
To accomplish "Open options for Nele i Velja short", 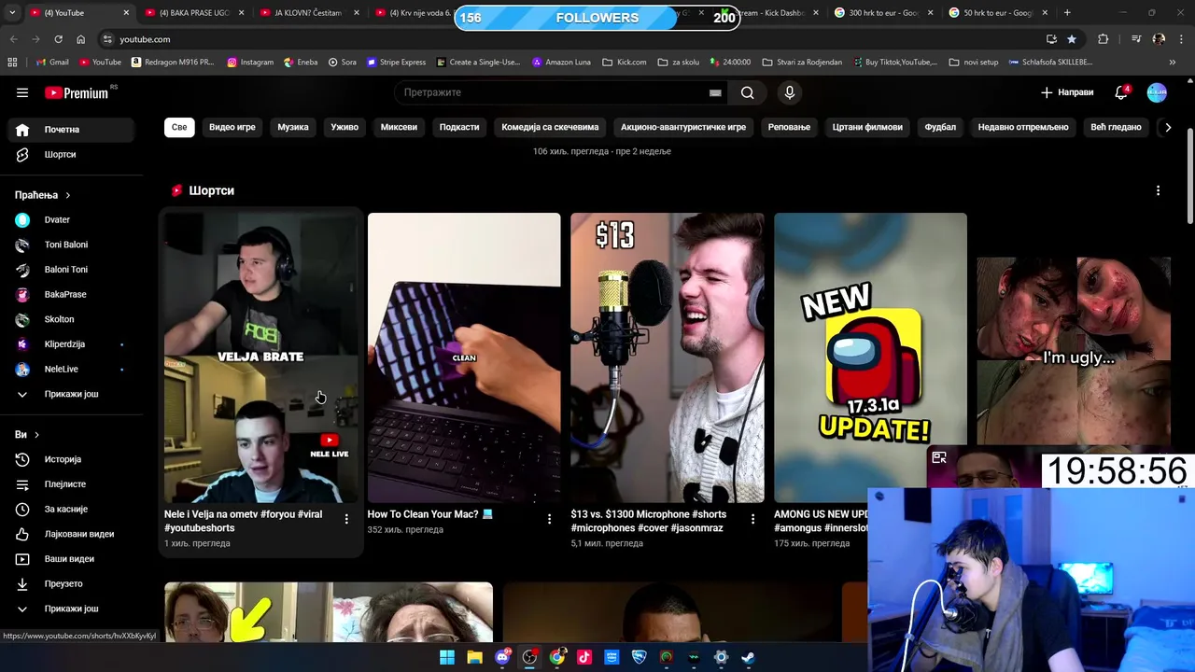I will click(x=346, y=519).
